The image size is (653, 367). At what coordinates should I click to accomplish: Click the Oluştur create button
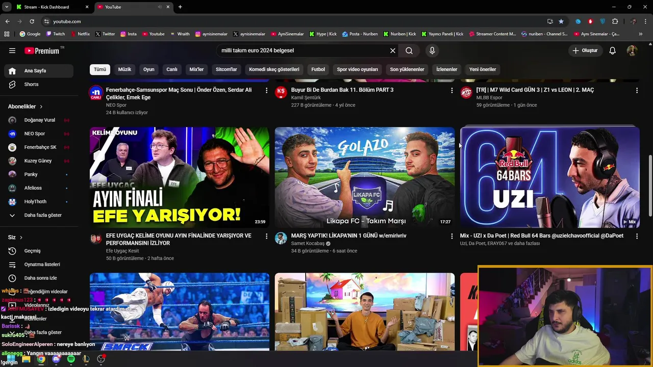[585, 50]
